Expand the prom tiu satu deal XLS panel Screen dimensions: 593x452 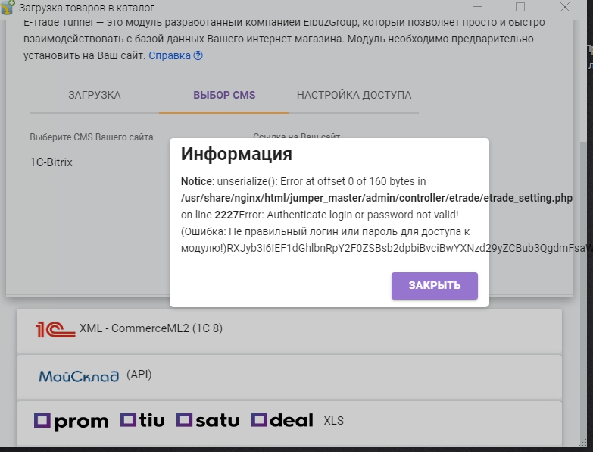289,424
